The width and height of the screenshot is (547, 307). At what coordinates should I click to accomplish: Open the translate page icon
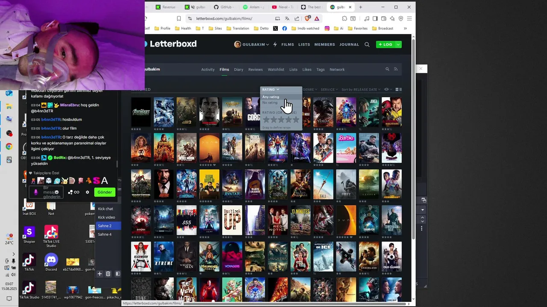tap(287, 18)
